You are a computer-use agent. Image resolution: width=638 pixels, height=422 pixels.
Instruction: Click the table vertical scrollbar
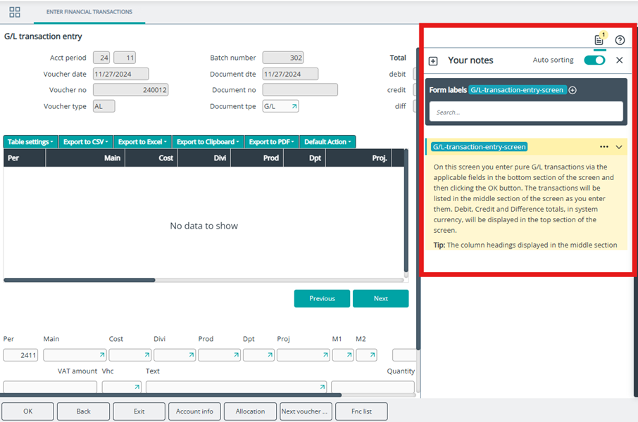click(406, 212)
